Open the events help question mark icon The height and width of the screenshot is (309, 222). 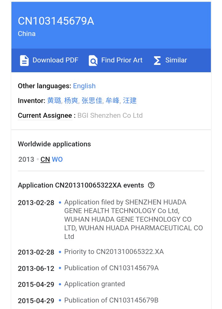pyautogui.click(x=151, y=185)
